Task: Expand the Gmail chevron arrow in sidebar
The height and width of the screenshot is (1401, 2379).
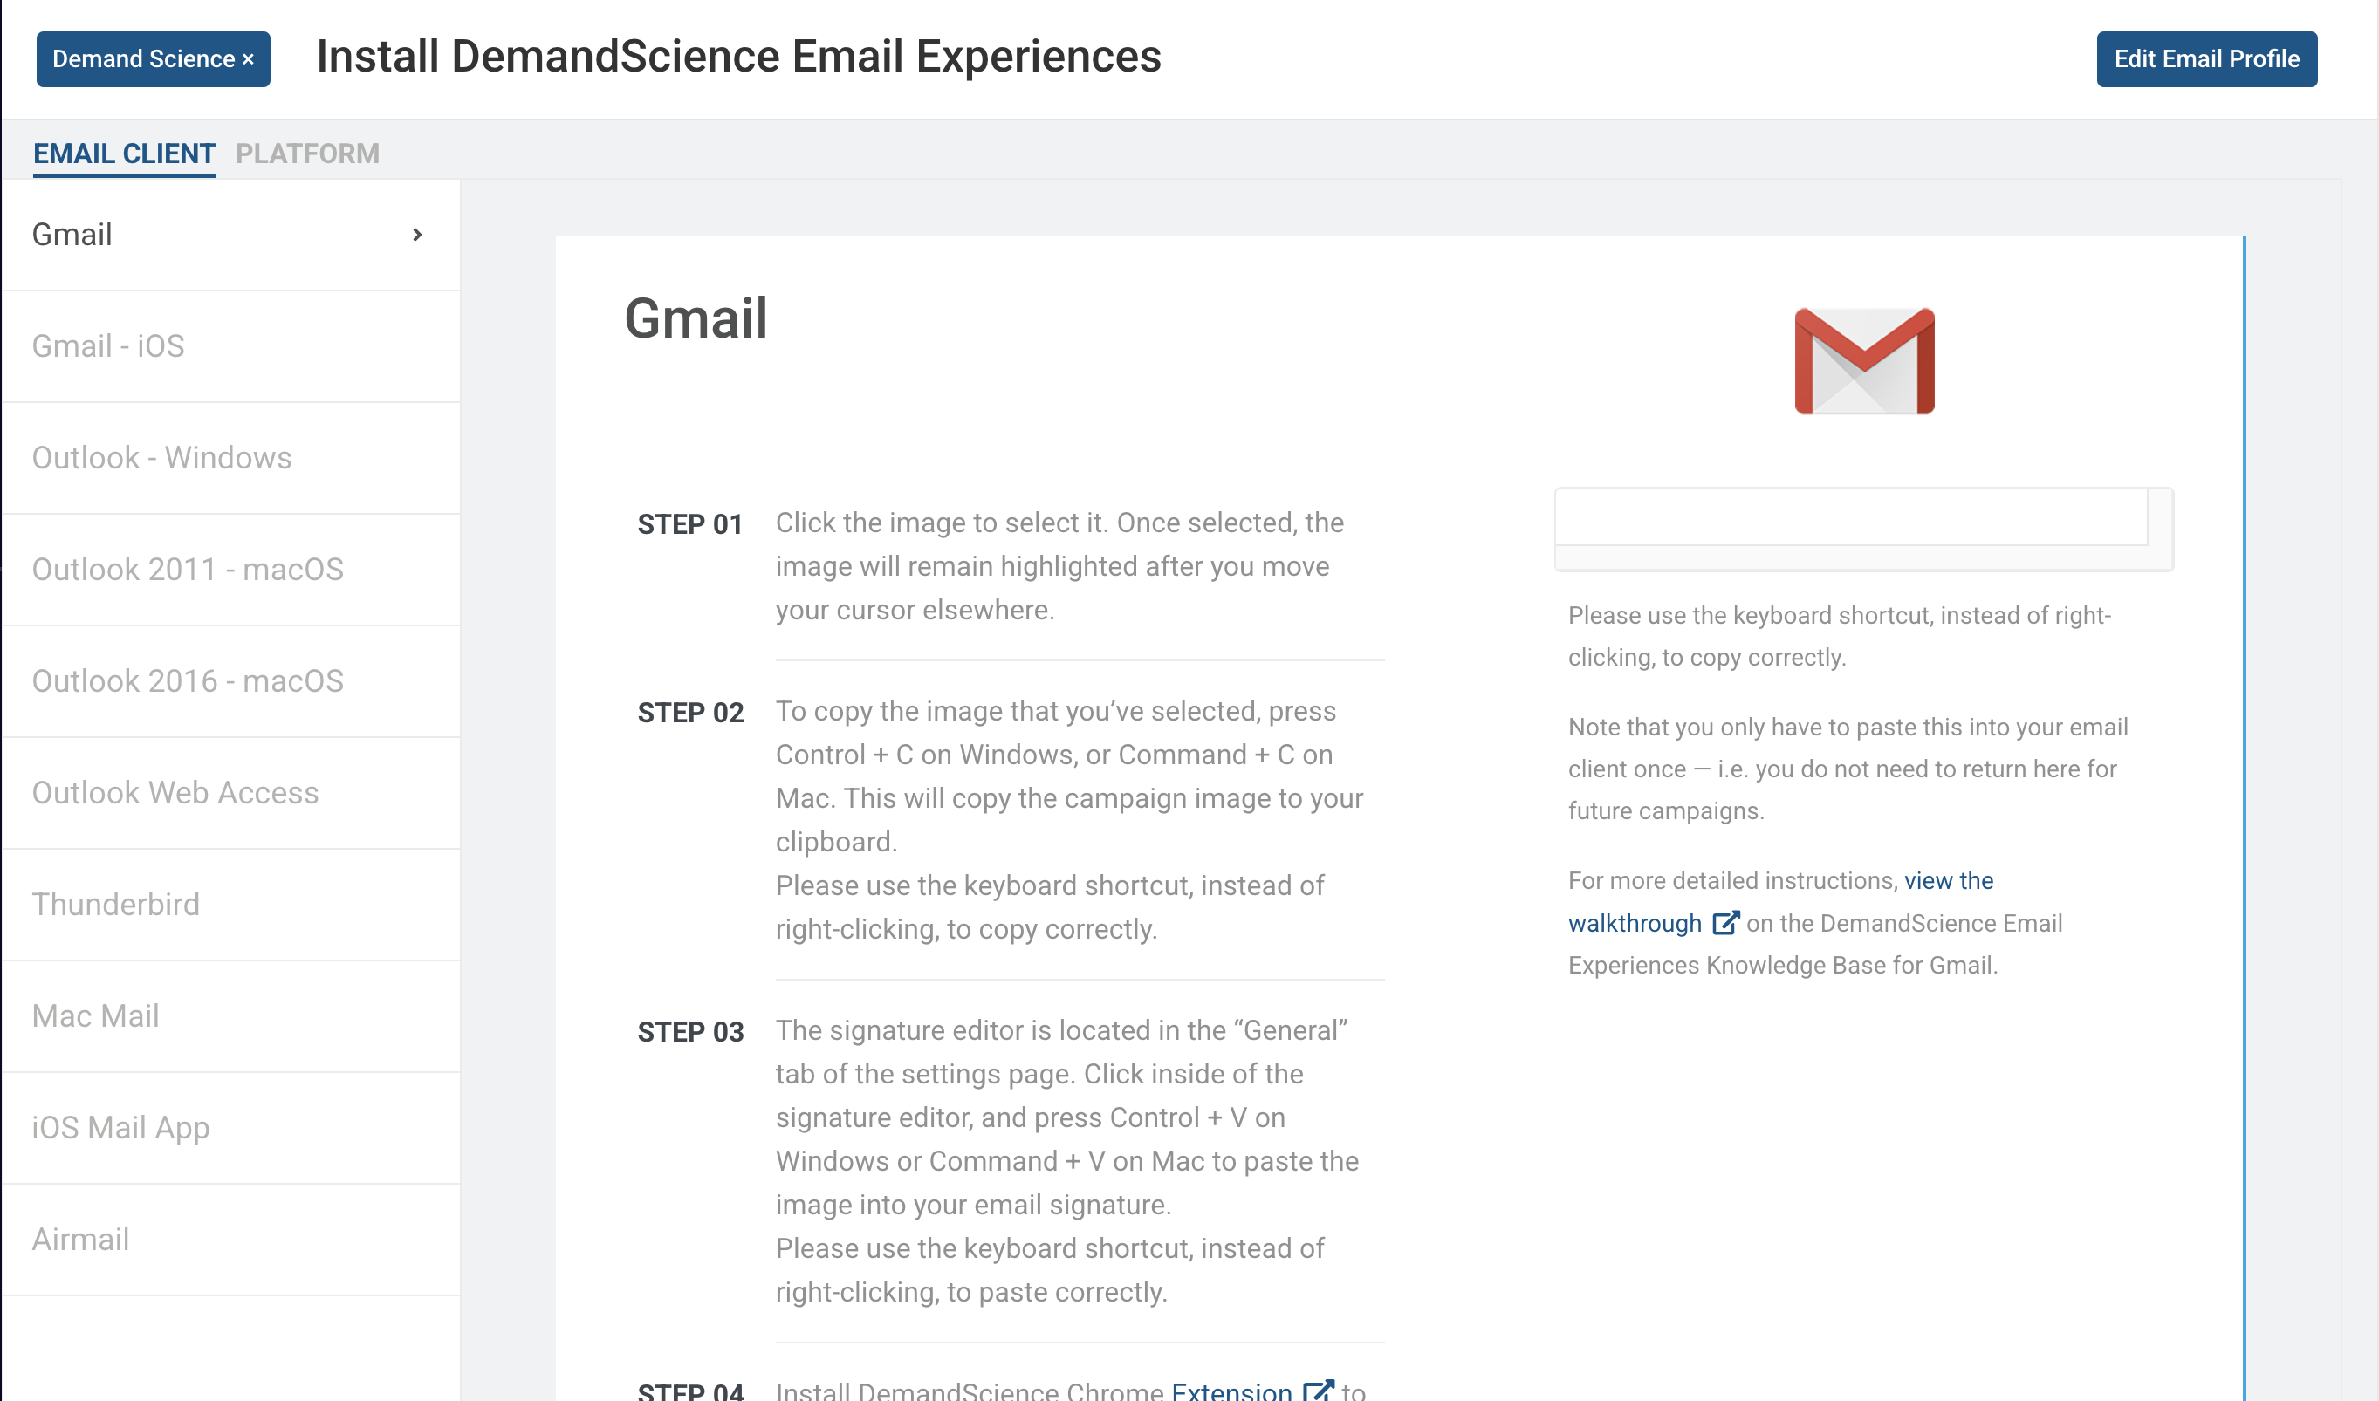Action: [417, 234]
